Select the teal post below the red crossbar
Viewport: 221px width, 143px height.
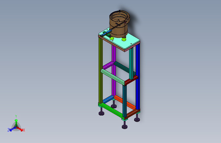pos(125,101)
